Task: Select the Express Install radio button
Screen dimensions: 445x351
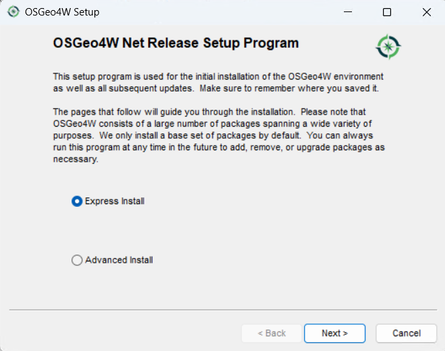Action: (77, 201)
